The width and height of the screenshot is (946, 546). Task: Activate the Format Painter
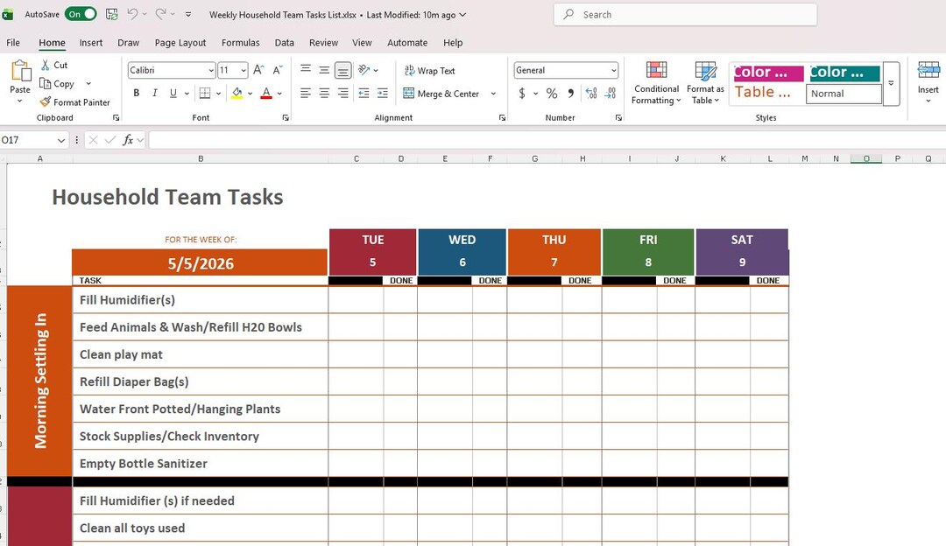coord(74,102)
